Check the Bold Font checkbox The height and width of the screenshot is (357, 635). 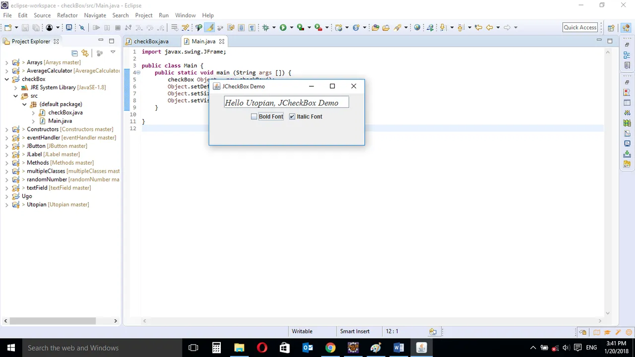click(254, 117)
